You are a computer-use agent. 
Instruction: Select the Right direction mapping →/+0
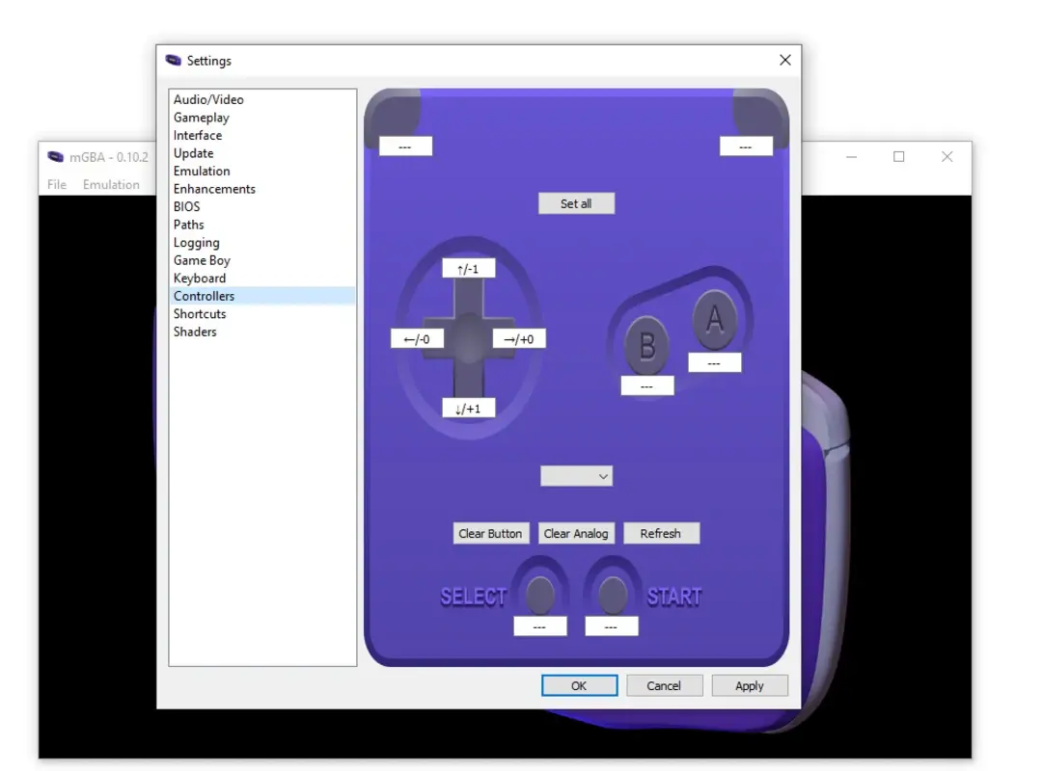pyautogui.click(x=519, y=338)
